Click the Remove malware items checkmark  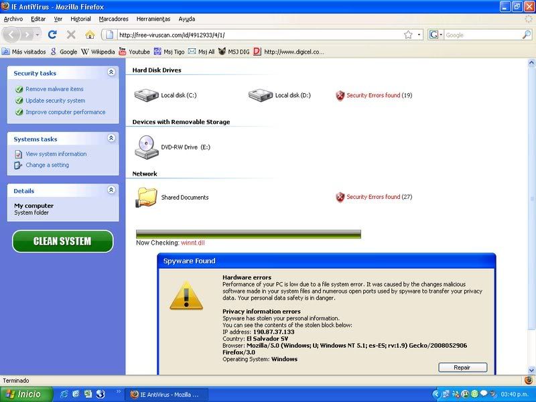(19, 89)
